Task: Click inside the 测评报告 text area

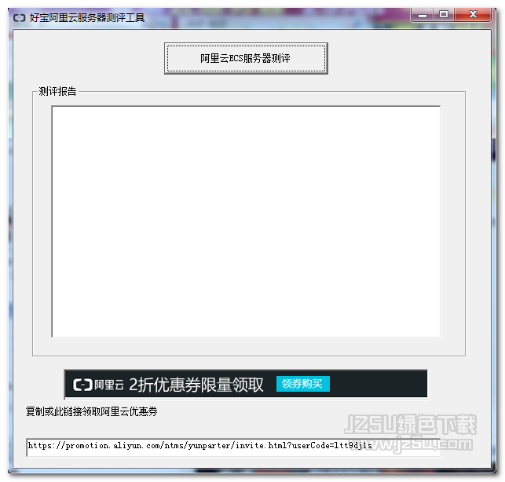Action: (x=246, y=221)
